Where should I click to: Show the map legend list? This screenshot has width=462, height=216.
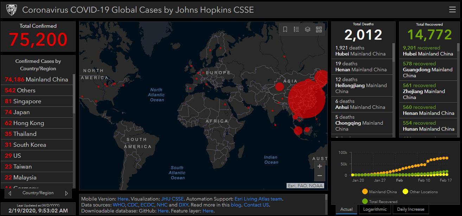click(x=296, y=30)
